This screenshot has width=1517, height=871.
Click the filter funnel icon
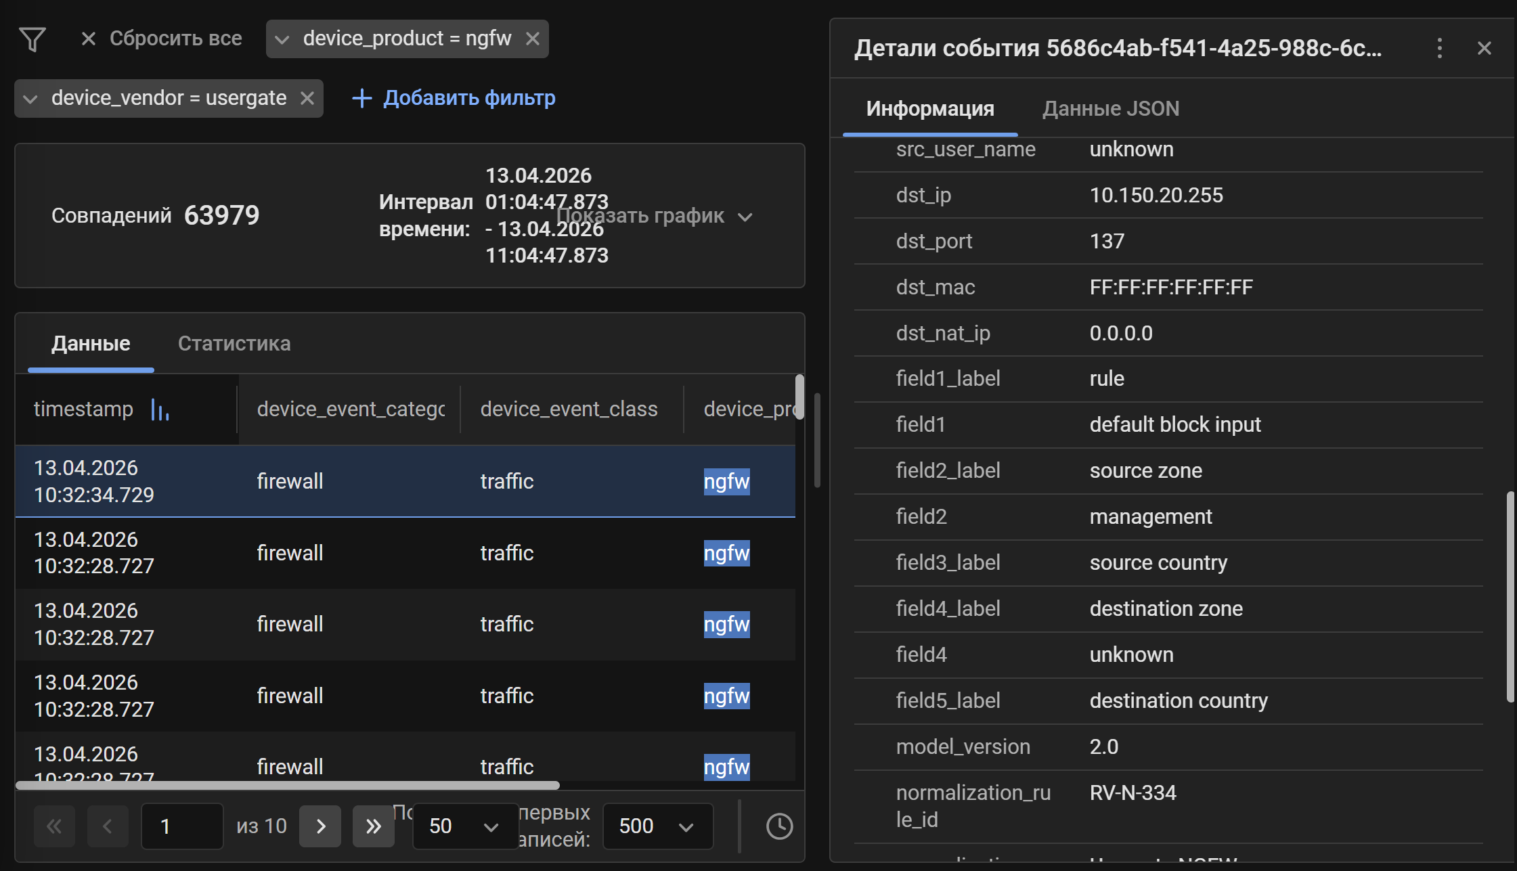point(32,39)
